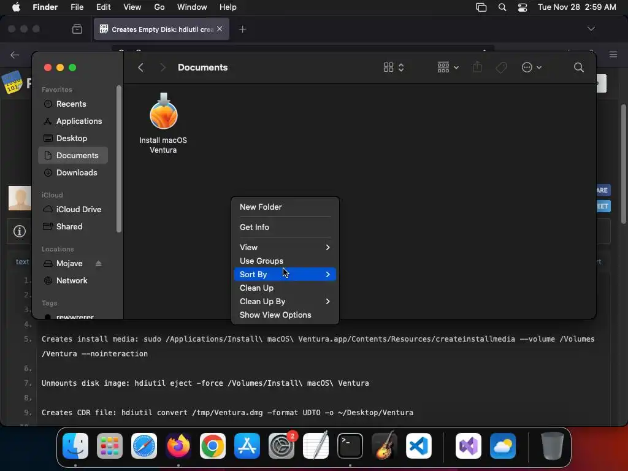
Task: Click the Finder Share toolbar icon
Action: pyautogui.click(x=477, y=67)
